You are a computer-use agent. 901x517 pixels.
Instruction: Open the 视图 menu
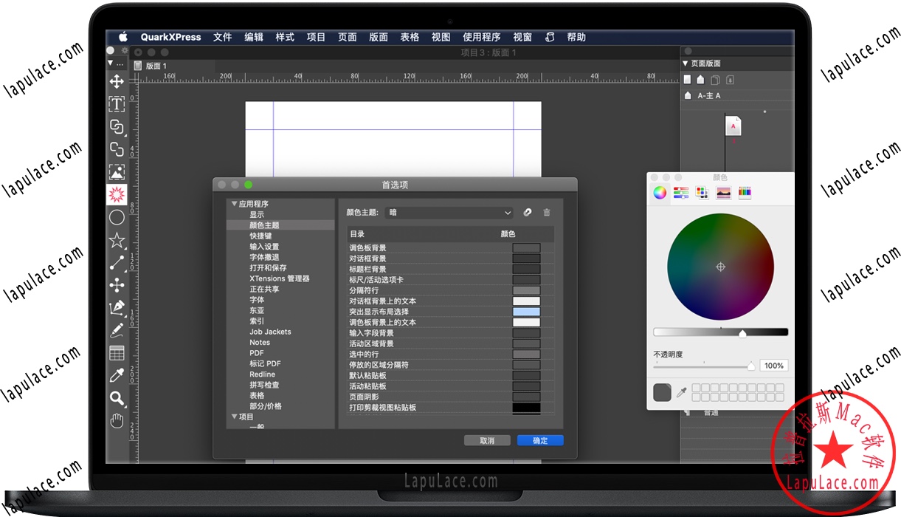[x=441, y=37]
